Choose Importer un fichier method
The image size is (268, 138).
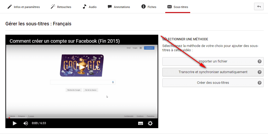click(x=213, y=61)
